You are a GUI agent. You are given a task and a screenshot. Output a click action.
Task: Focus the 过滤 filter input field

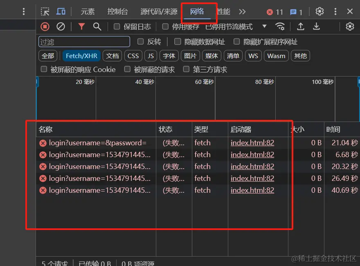pyautogui.click(x=84, y=42)
